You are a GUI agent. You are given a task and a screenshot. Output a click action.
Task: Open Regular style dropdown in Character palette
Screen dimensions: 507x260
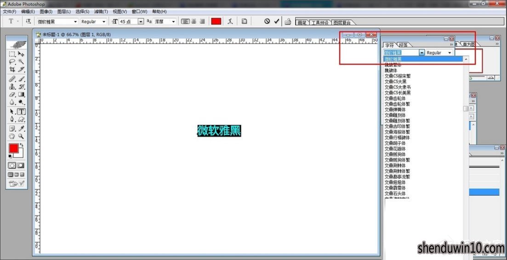(450, 53)
